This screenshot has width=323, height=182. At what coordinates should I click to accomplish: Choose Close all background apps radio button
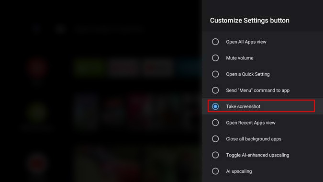pos(215,139)
